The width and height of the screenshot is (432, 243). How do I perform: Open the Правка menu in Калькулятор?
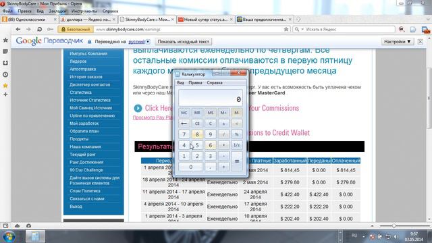pyautogui.click(x=195, y=82)
